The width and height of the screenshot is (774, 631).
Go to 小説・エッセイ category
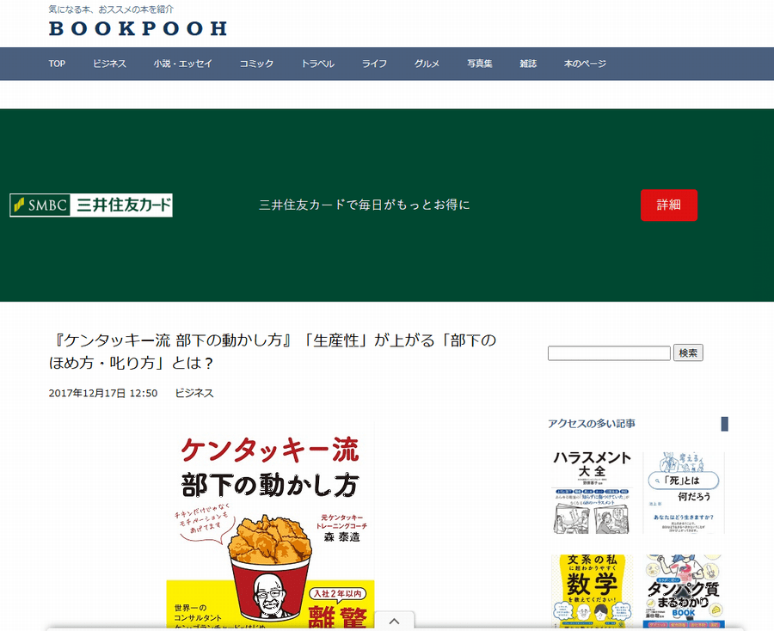(x=182, y=64)
